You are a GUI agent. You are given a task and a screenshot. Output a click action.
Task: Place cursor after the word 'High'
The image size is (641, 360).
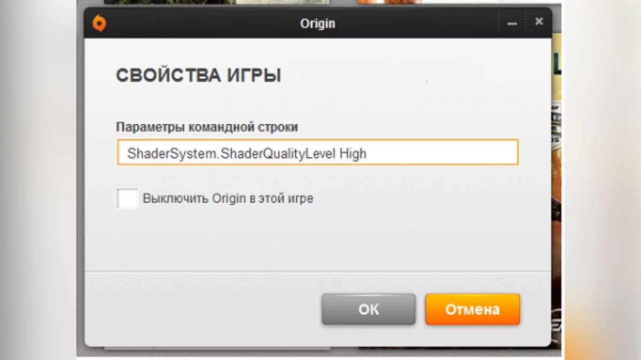(x=368, y=154)
